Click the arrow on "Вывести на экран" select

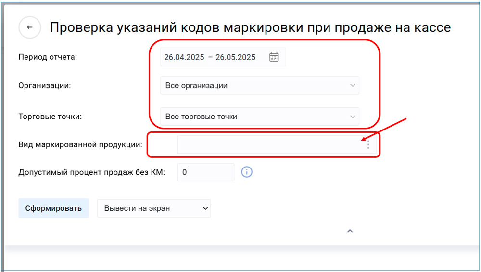(205, 208)
